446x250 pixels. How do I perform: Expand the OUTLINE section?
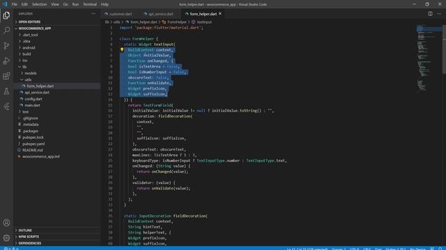coord(57,231)
